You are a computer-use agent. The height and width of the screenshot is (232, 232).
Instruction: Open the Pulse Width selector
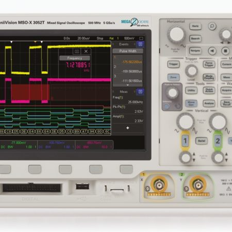tap(128, 51)
